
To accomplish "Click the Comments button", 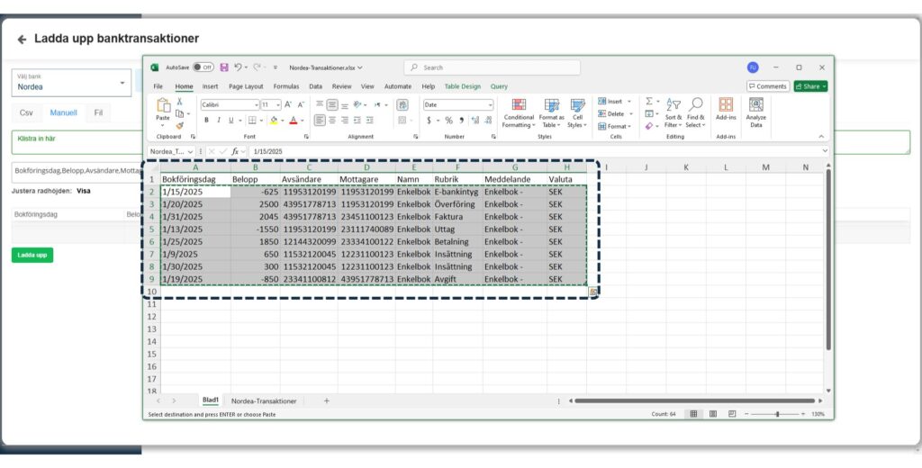I will tap(768, 86).
